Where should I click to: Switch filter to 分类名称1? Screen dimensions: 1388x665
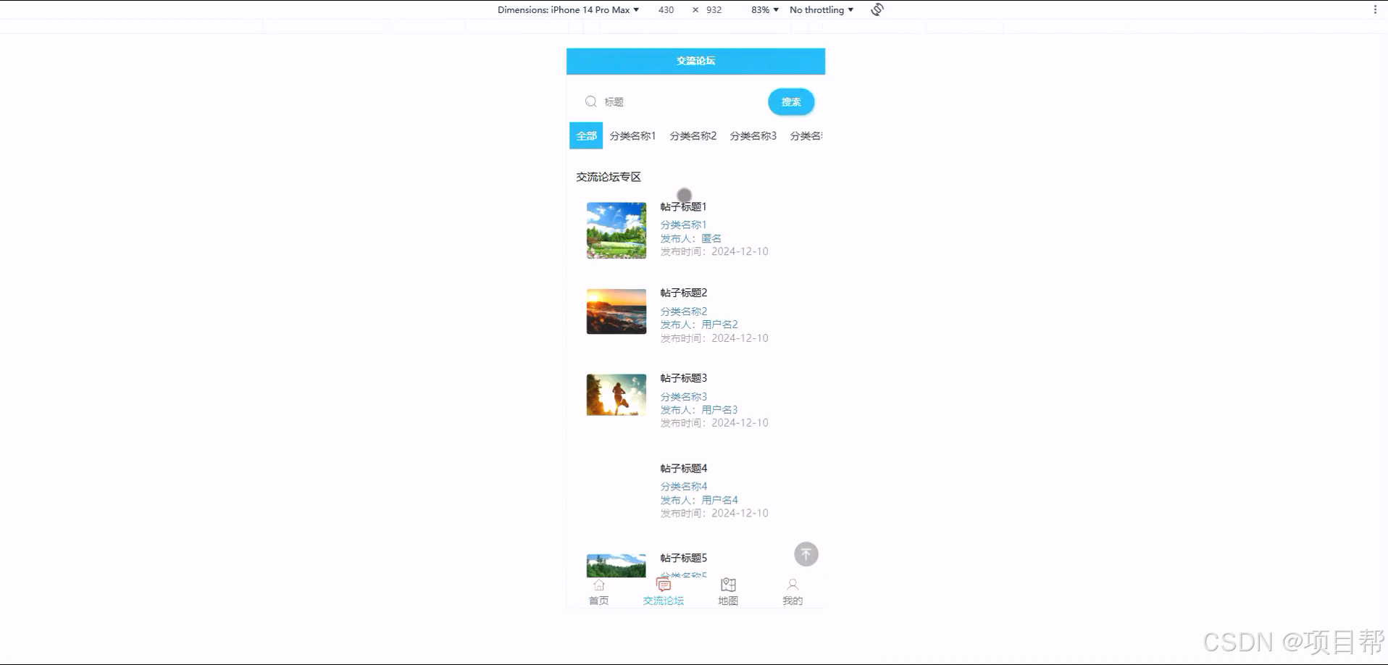[632, 135]
